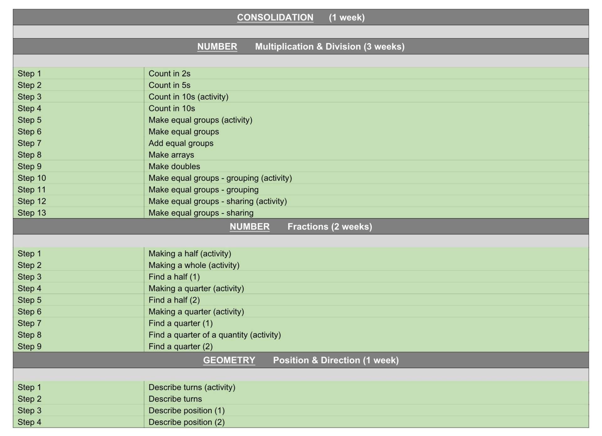Click the 'Fractions (2 weeks)' heading text
The image size is (602, 436).
pos(330,227)
